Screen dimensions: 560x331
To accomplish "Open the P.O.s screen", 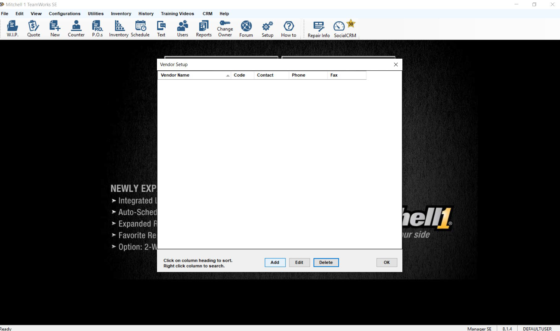I will (97, 28).
